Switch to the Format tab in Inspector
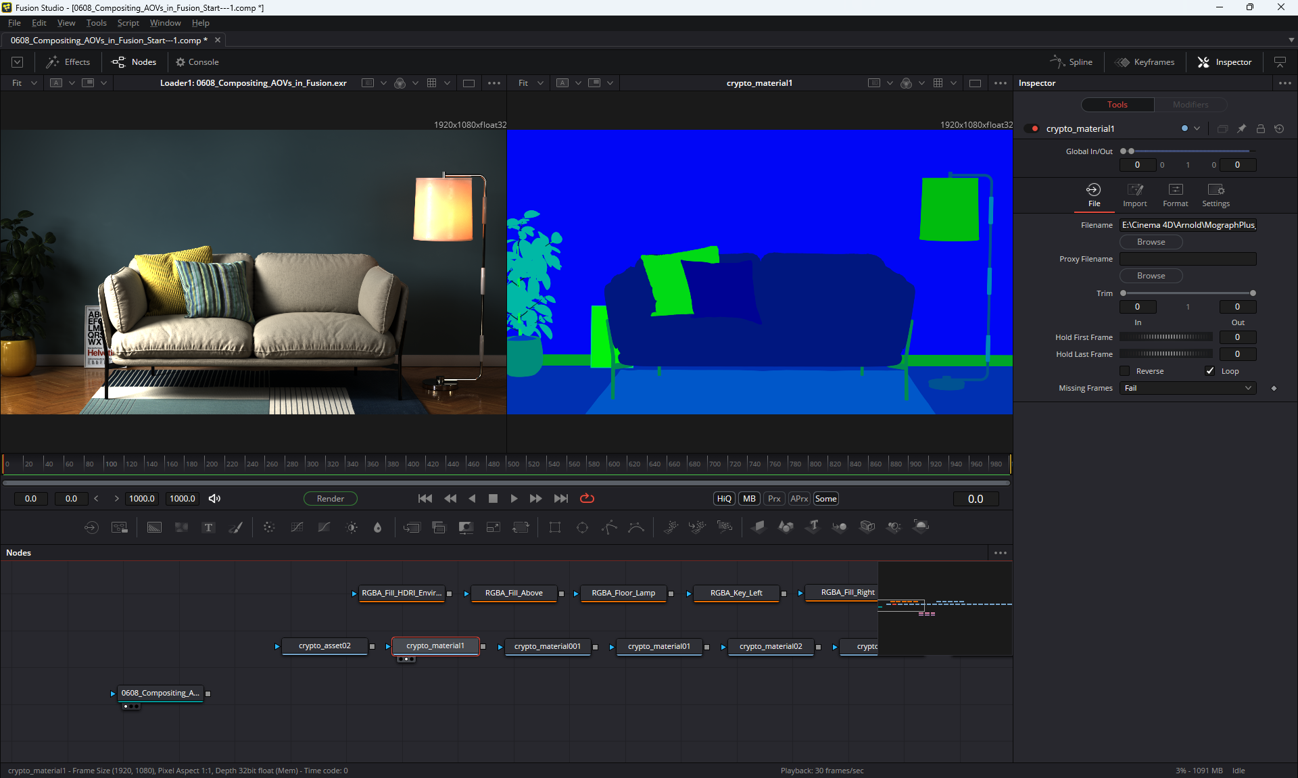 [1175, 195]
